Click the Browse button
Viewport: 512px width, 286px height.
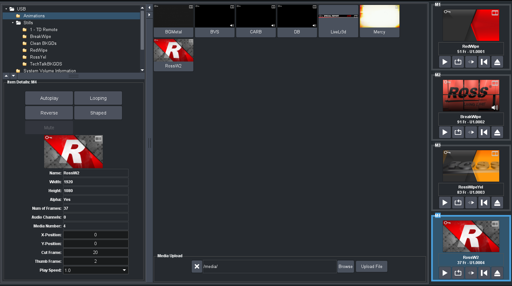(345, 266)
